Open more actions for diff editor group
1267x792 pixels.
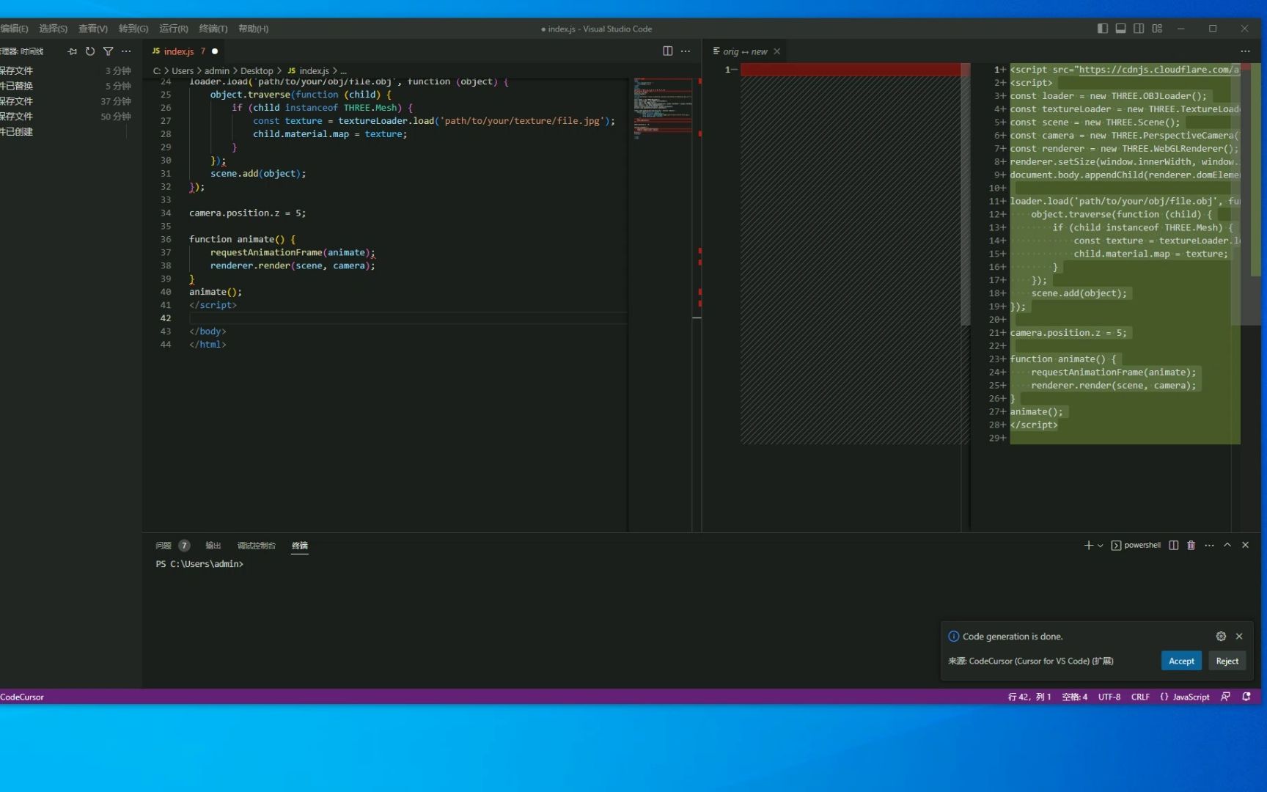pos(1245,51)
